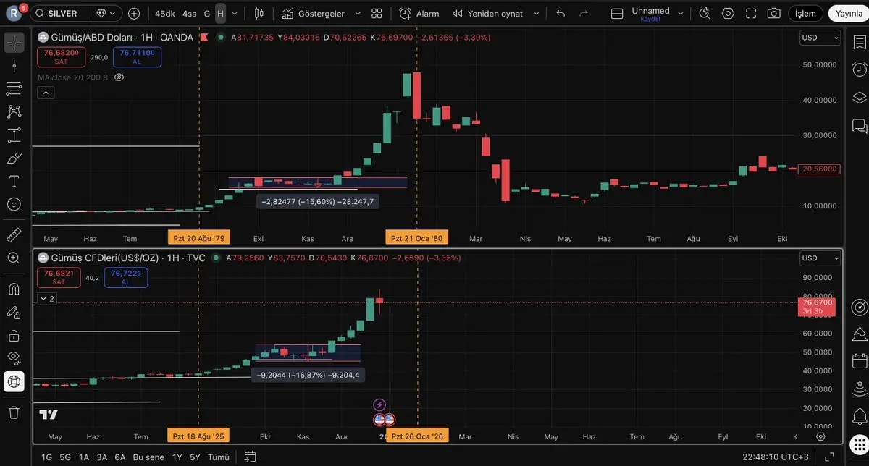Viewport: 869px width, 466px height.
Task: Switch to the G daily timeframe
Action: click(x=207, y=14)
